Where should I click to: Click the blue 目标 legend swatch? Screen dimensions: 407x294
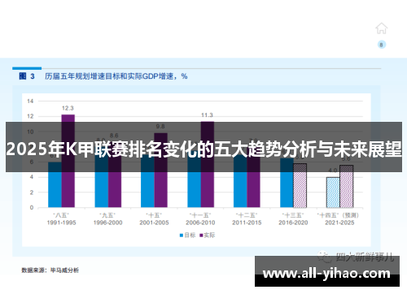point(182,236)
